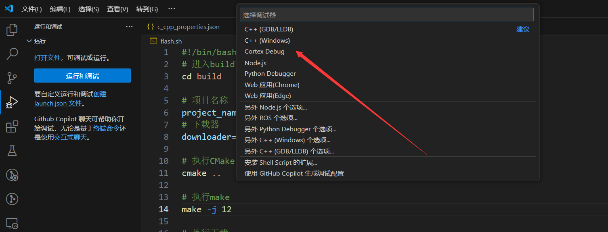Click the 选择调试器 search input
608x232 pixels.
pyautogui.click(x=386, y=15)
